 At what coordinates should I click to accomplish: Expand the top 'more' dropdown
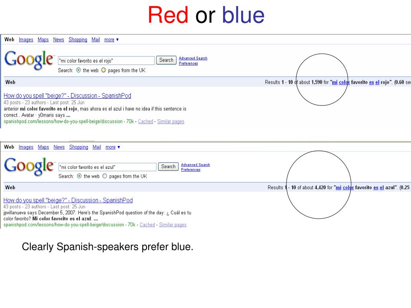(112, 40)
